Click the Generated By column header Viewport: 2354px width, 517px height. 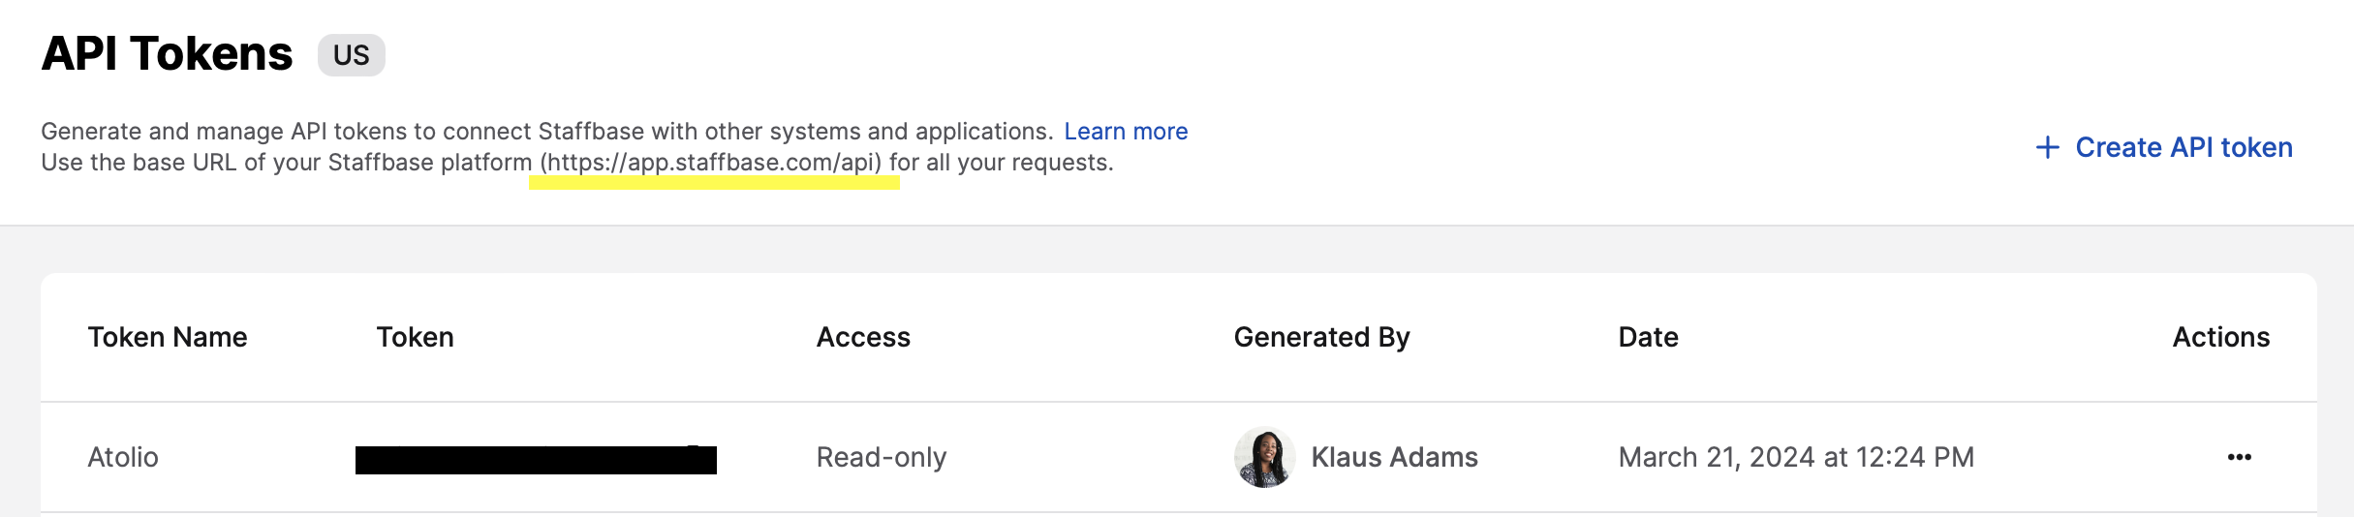1321,337
